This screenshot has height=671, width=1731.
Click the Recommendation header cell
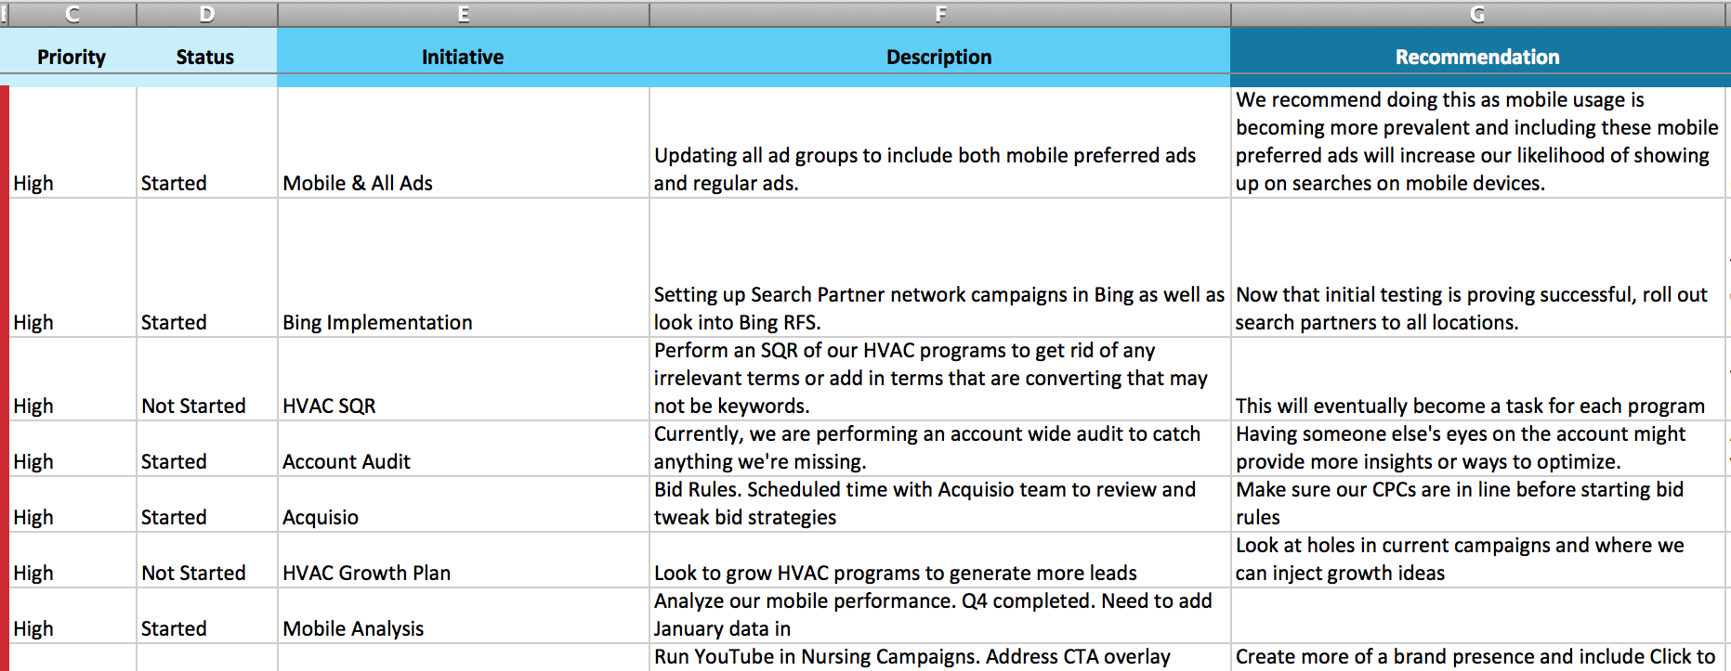pyautogui.click(x=1477, y=57)
